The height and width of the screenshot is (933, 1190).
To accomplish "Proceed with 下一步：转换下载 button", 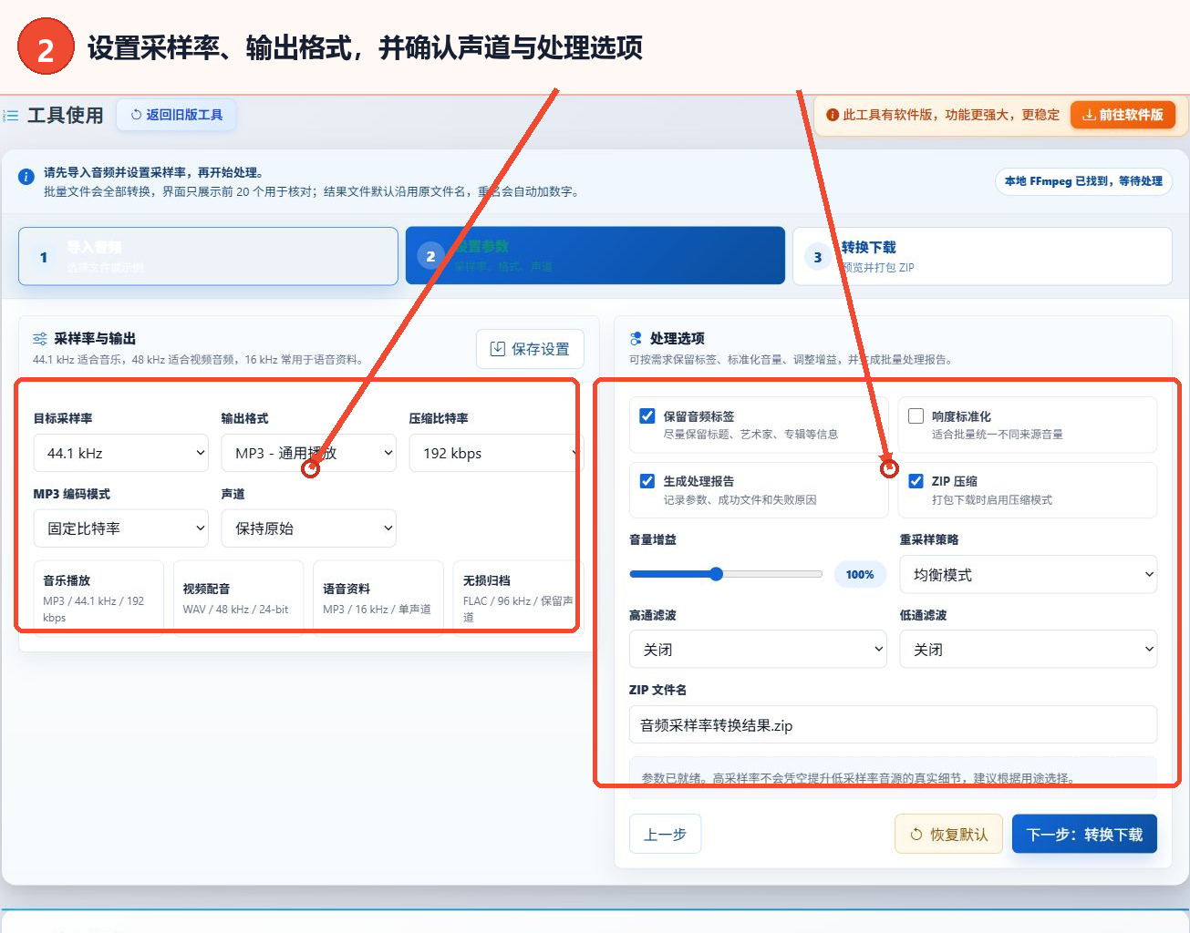I will pos(1084,834).
